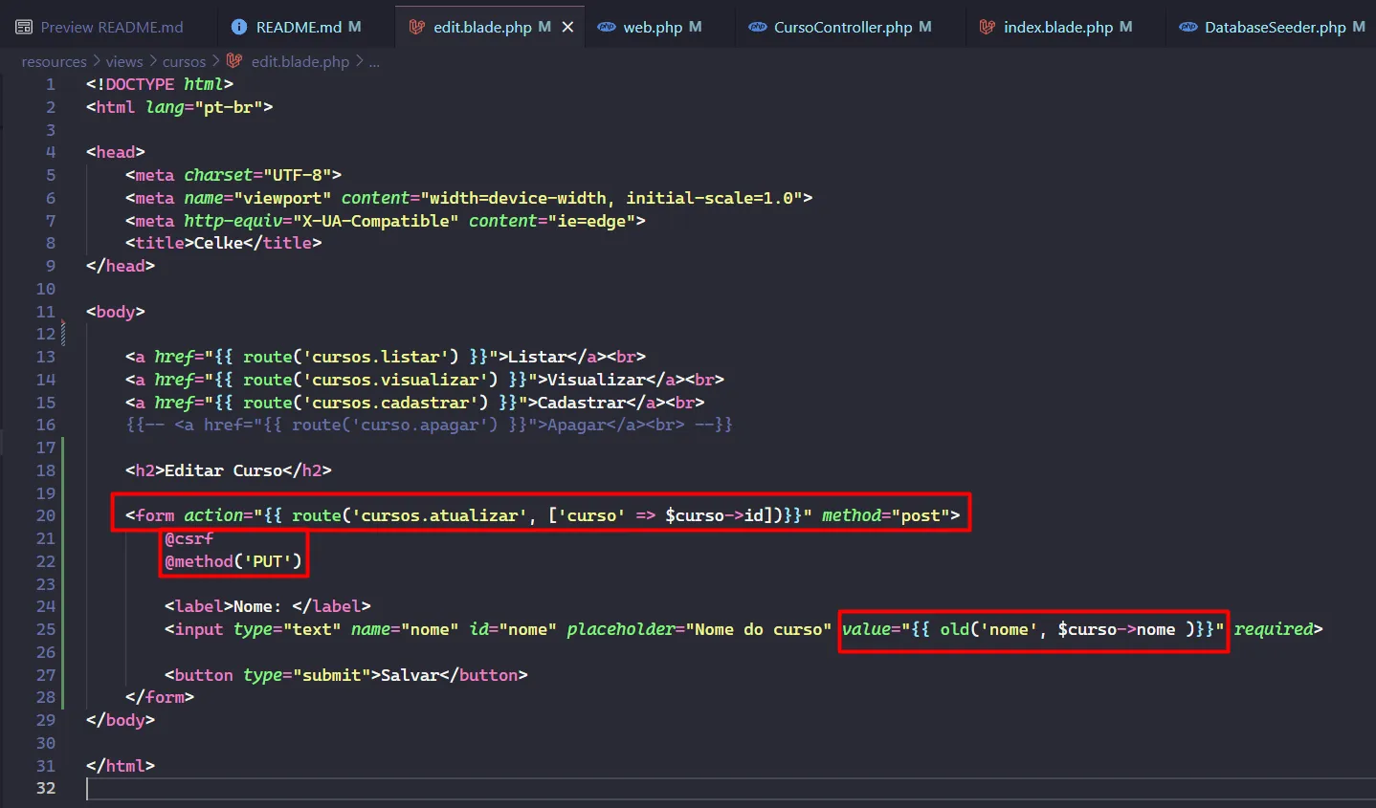The width and height of the screenshot is (1376, 808).
Task: Expand the breadcrumb ellipsis symbol list
Action: tap(374, 61)
